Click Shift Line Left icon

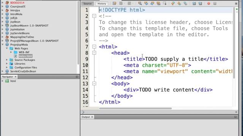[x=194, y=3]
